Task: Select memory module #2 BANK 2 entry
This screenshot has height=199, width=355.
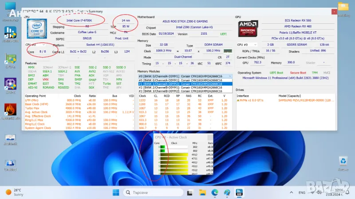Action: 185,87
